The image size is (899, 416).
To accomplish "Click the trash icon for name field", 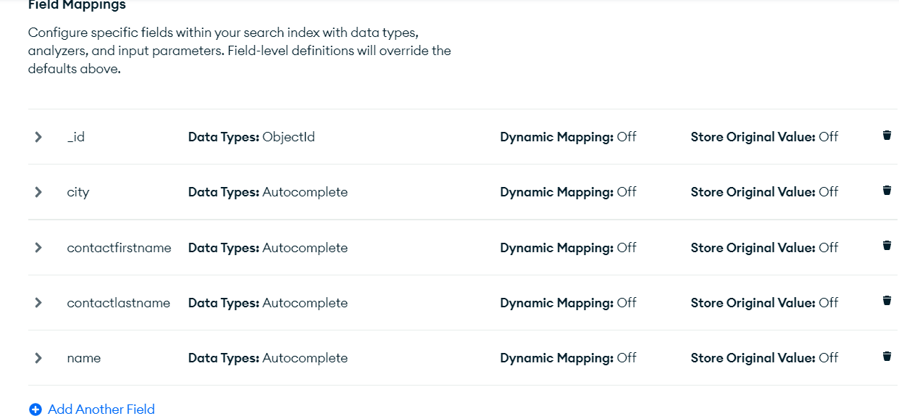I will pos(887,356).
